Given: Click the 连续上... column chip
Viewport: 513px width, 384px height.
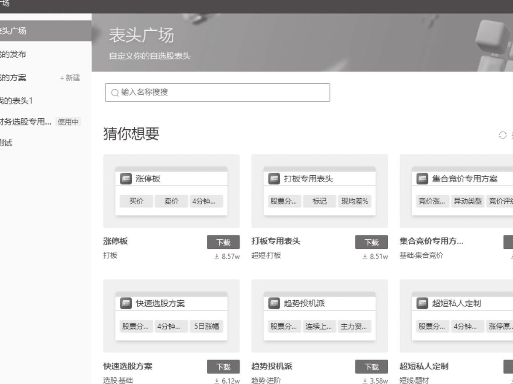Looking at the screenshot, I should click(x=319, y=326).
